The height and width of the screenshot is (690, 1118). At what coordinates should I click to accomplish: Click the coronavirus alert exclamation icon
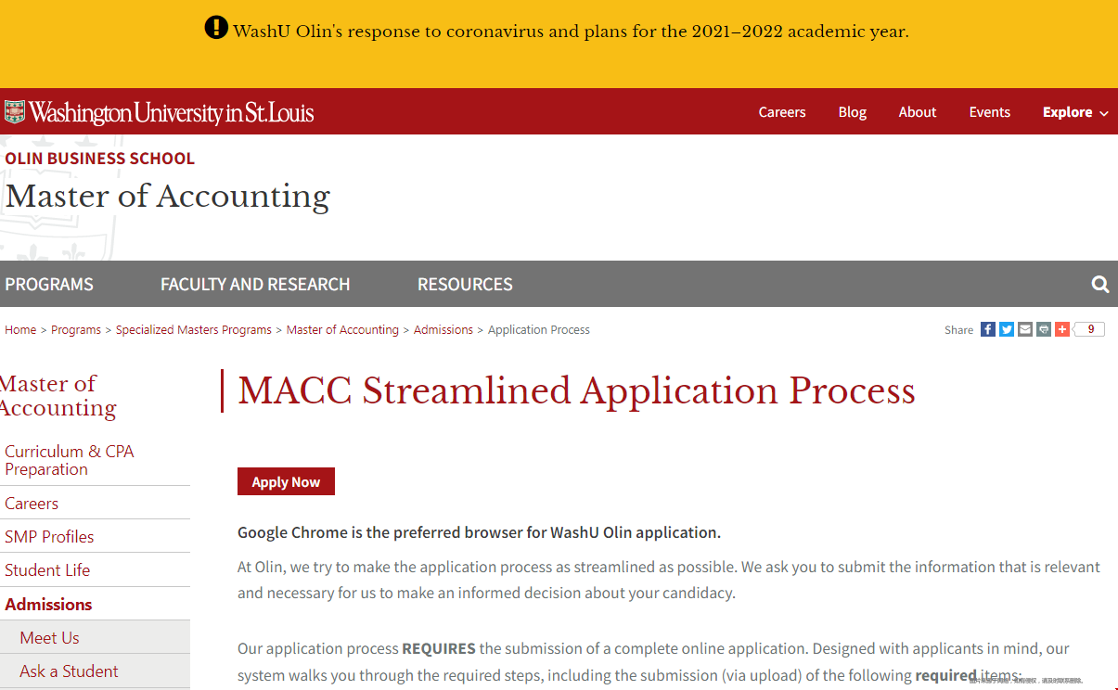(216, 28)
